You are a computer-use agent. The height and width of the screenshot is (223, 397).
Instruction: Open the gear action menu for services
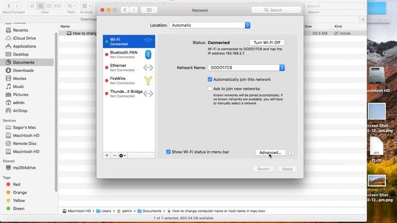coord(123,155)
